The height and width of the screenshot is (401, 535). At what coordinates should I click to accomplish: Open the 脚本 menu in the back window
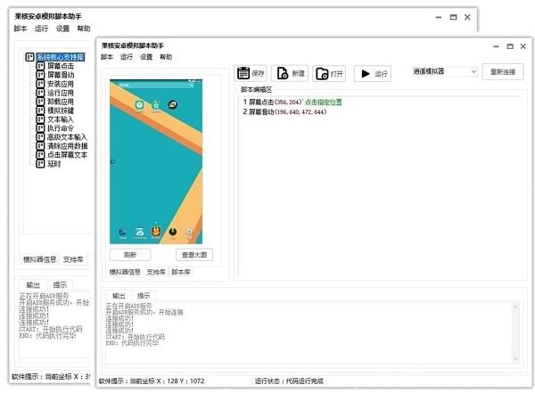(x=21, y=29)
